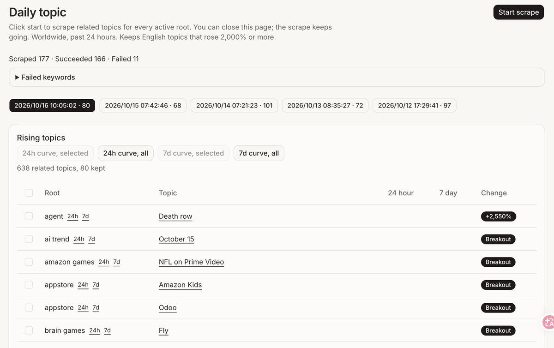This screenshot has width=554, height=348.
Task: Select the 2026/10/16 10:05:02 run tab
Action: pyautogui.click(x=52, y=105)
